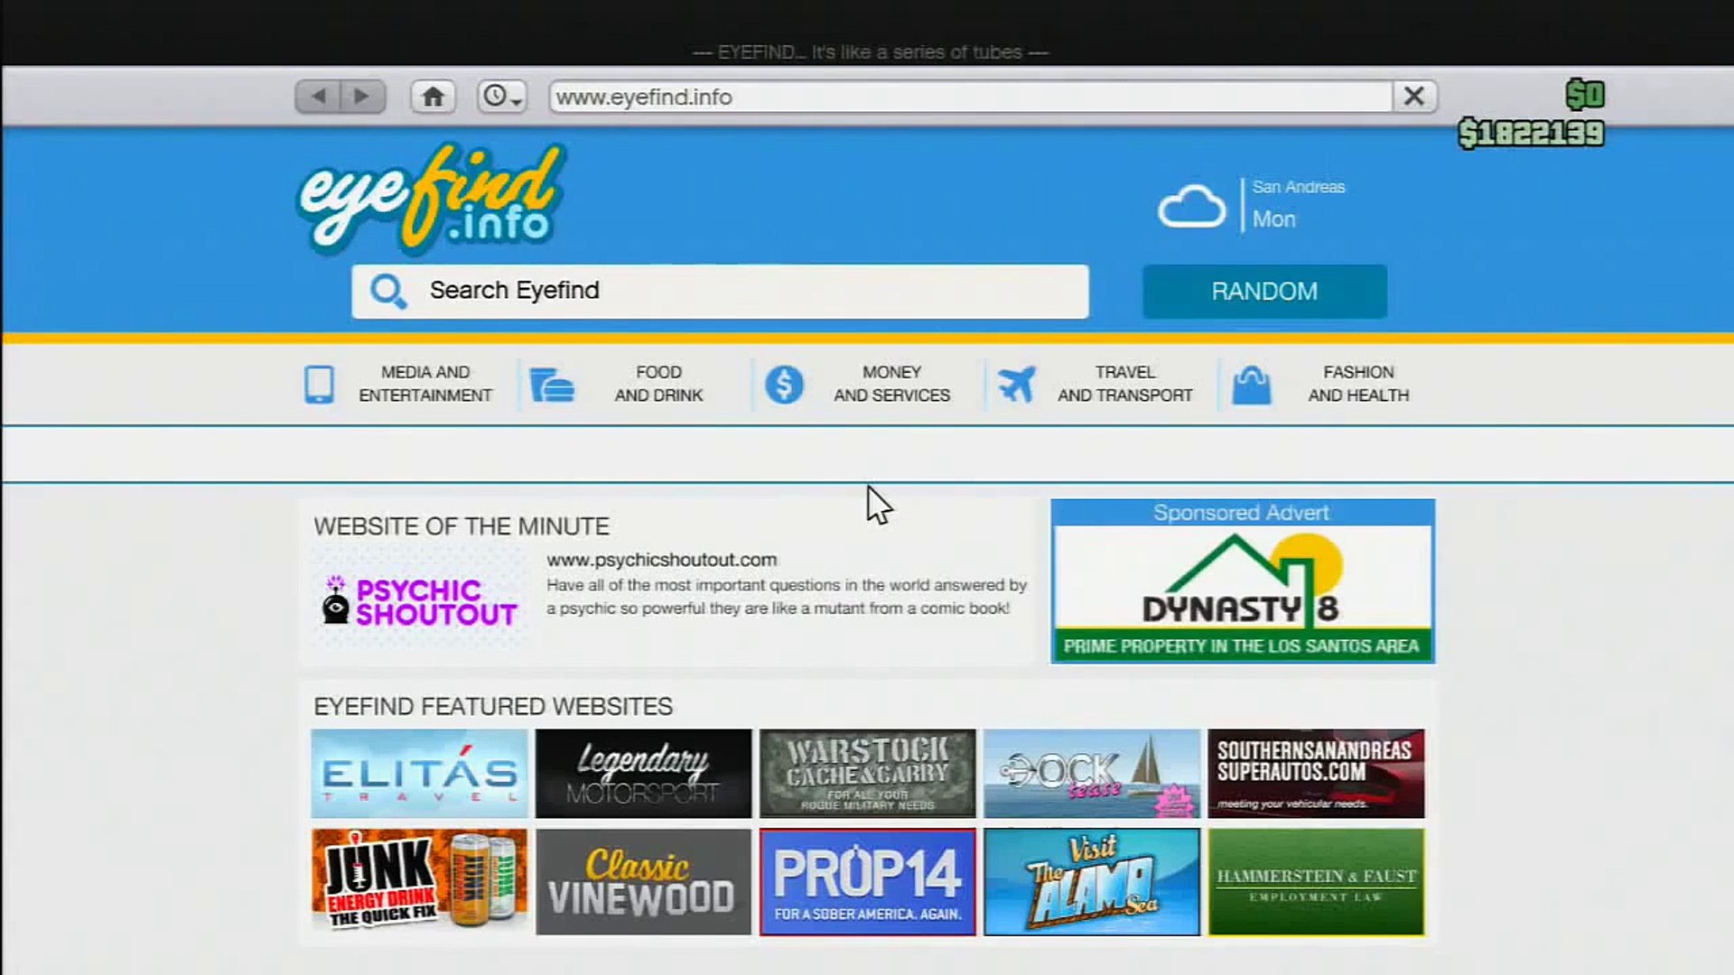Close the browser with the X button

click(1414, 97)
